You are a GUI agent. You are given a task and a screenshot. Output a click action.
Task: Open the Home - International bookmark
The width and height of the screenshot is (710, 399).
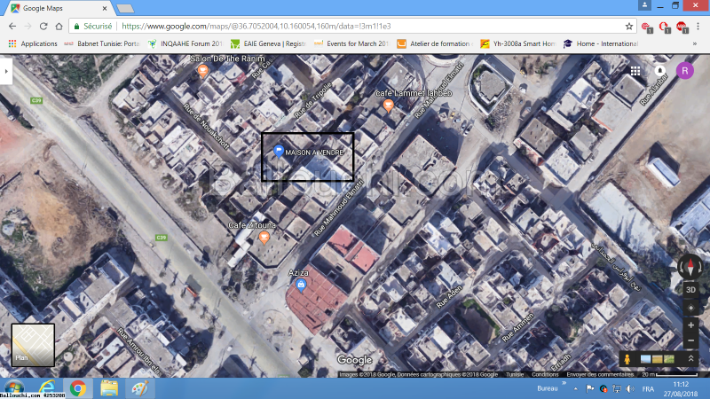pos(601,43)
